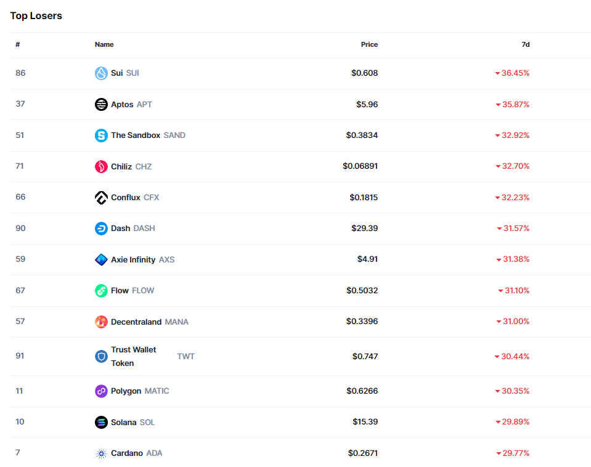591x467 pixels.
Task: Sort table by Price column header
Action: pos(369,44)
